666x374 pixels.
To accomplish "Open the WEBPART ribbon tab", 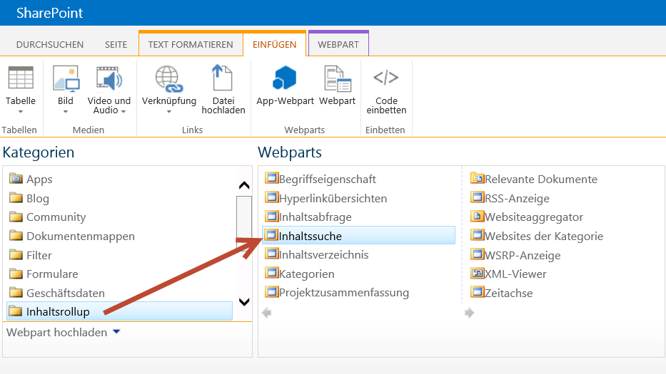I will coord(338,44).
